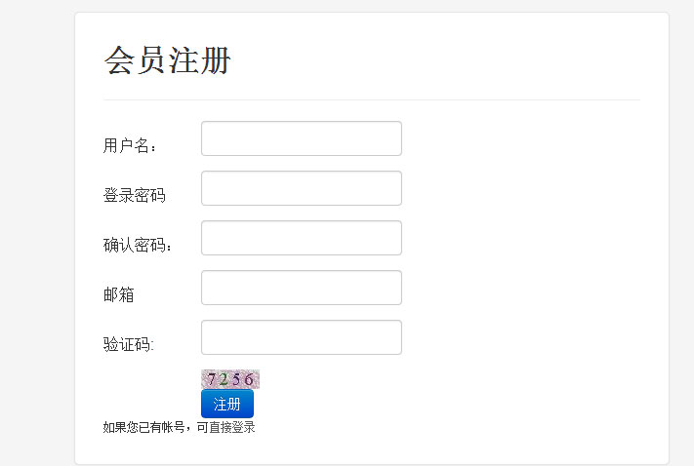
Task: Click the 会员注册 page heading
Action: point(167,61)
